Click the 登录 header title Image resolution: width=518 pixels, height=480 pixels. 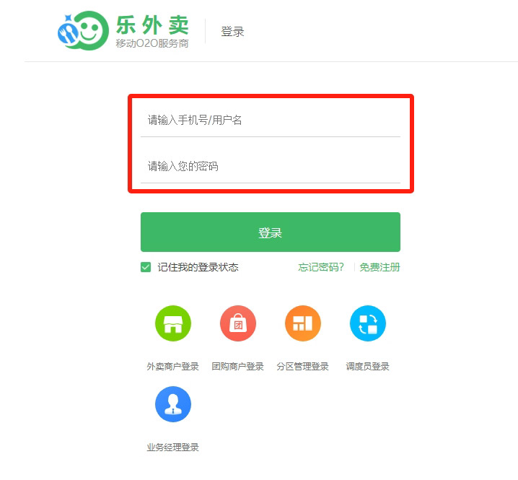tap(232, 32)
